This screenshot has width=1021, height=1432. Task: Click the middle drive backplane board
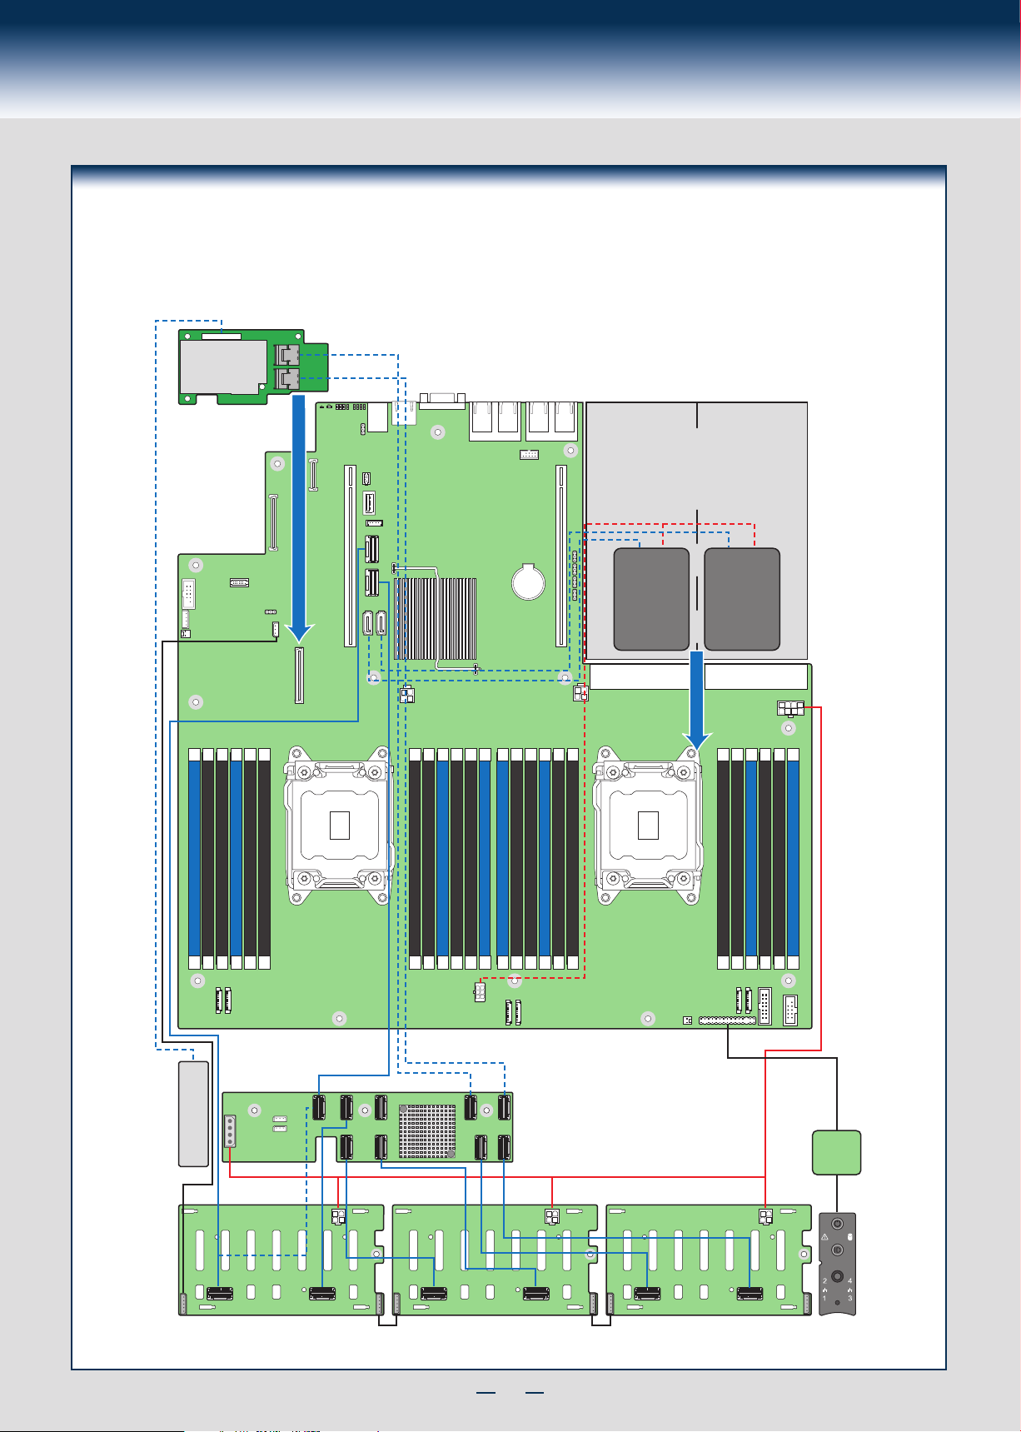(x=495, y=1260)
